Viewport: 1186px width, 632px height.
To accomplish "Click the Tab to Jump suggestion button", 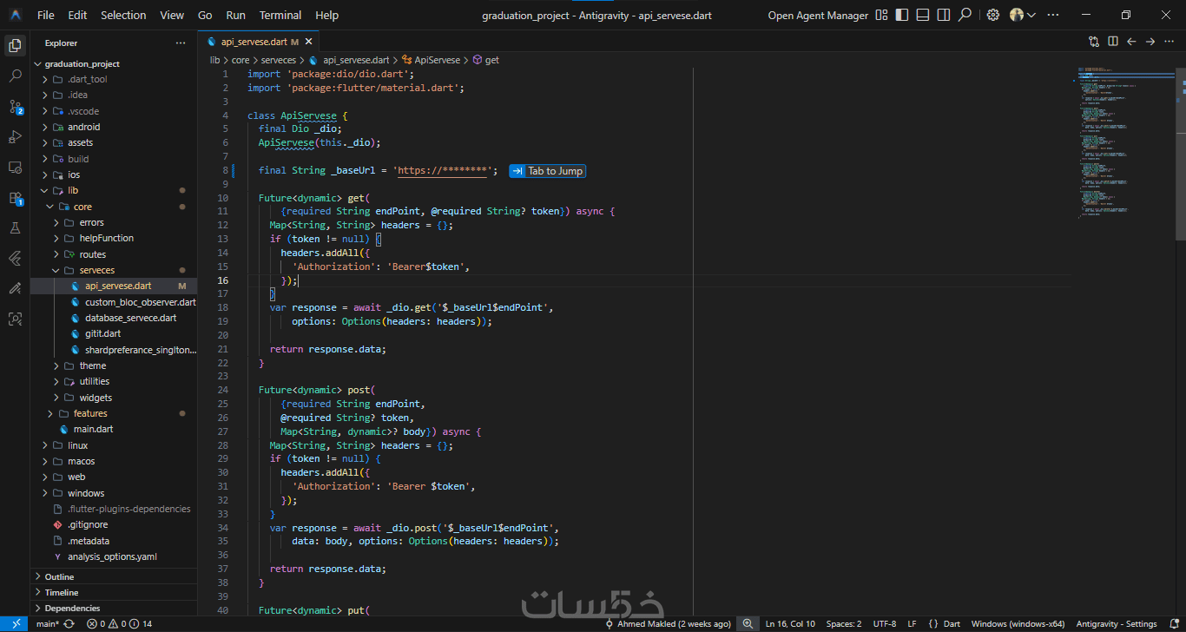I will (548, 171).
